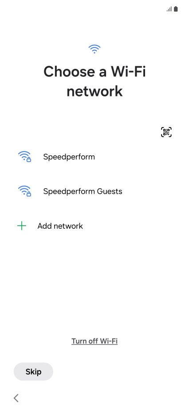Image resolution: width=189 pixels, height=410 pixels.
Task: Tap the Wi-Fi icon beside Speedperform Guests
Action: 24,191
